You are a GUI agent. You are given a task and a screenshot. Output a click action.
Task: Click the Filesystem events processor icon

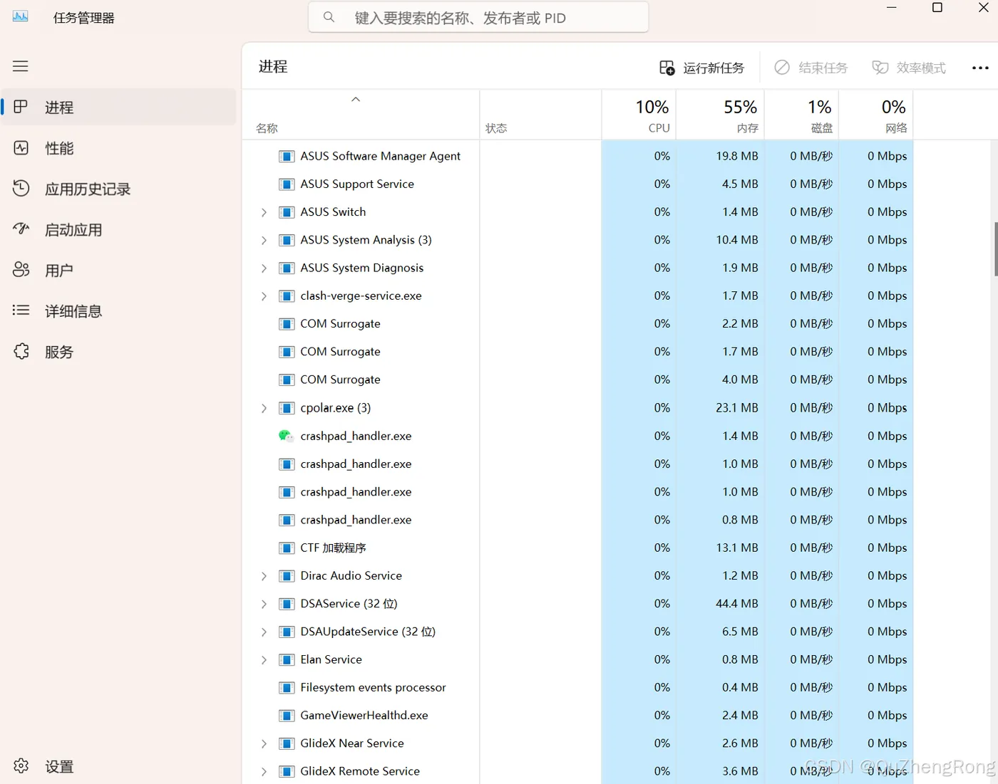(287, 688)
